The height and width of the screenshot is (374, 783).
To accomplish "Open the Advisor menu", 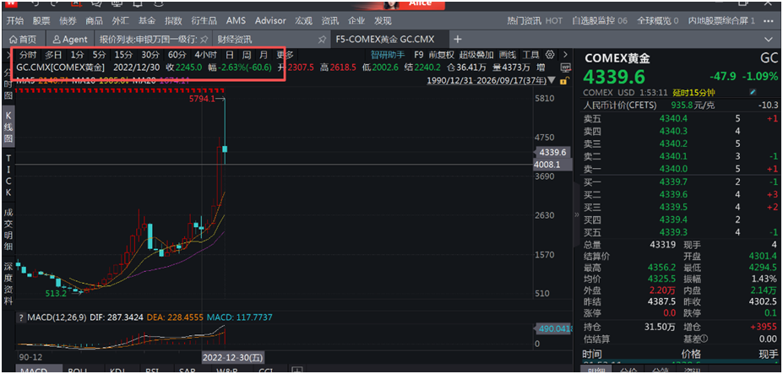I will point(270,21).
